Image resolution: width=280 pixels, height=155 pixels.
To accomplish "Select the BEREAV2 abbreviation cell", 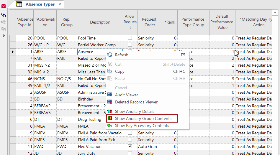I will click(x=45, y=106).
